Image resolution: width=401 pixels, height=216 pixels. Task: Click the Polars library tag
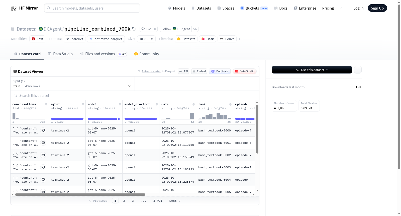(227, 39)
